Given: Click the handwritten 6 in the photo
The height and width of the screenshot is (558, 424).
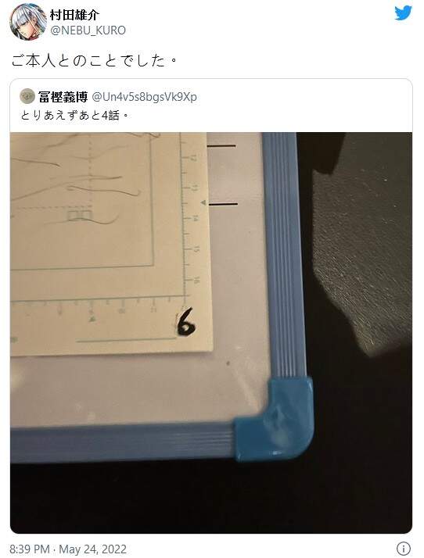Looking at the screenshot, I should pyautogui.click(x=186, y=322).
